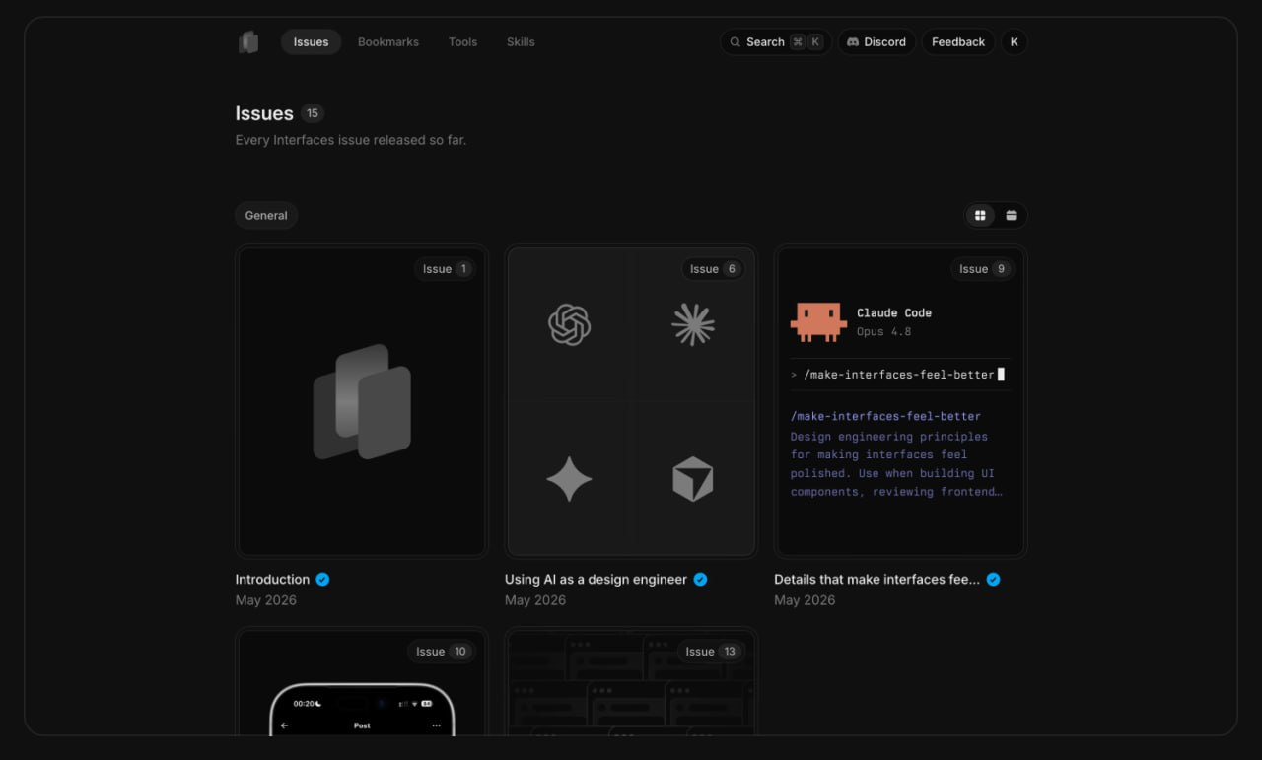Click the Interfaces logo in the navbar
This screenshot has height=760, width=1262.
click(248, 42)
